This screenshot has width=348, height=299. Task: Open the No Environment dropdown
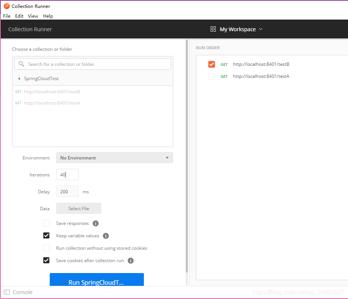point(114,158)
